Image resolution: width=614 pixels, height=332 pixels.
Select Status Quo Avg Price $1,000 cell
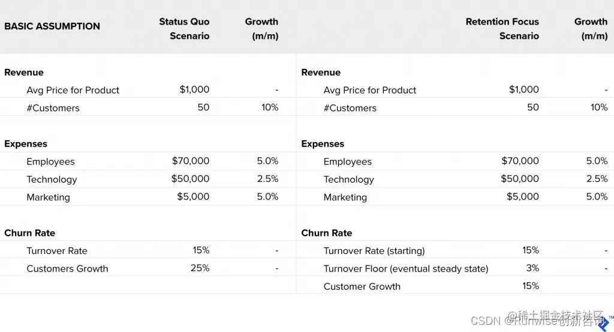coord(194,90)
